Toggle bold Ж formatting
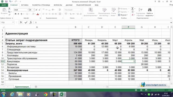This screenshot has height=97, width=173. pos(15,14)
